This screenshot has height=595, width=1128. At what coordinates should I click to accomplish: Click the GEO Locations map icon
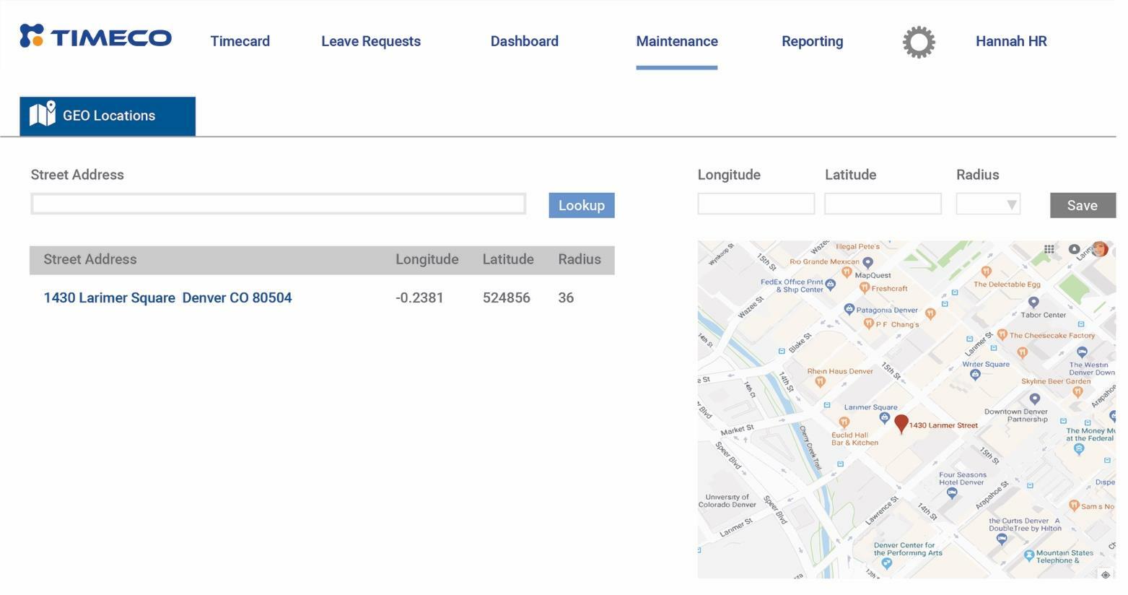coord(43,114)
